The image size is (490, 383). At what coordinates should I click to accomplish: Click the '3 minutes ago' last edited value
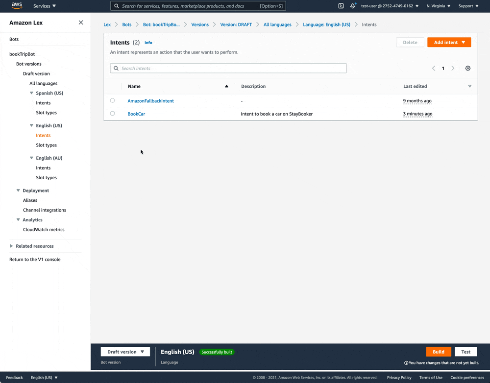pyautogui.click(x=417, y=114)
